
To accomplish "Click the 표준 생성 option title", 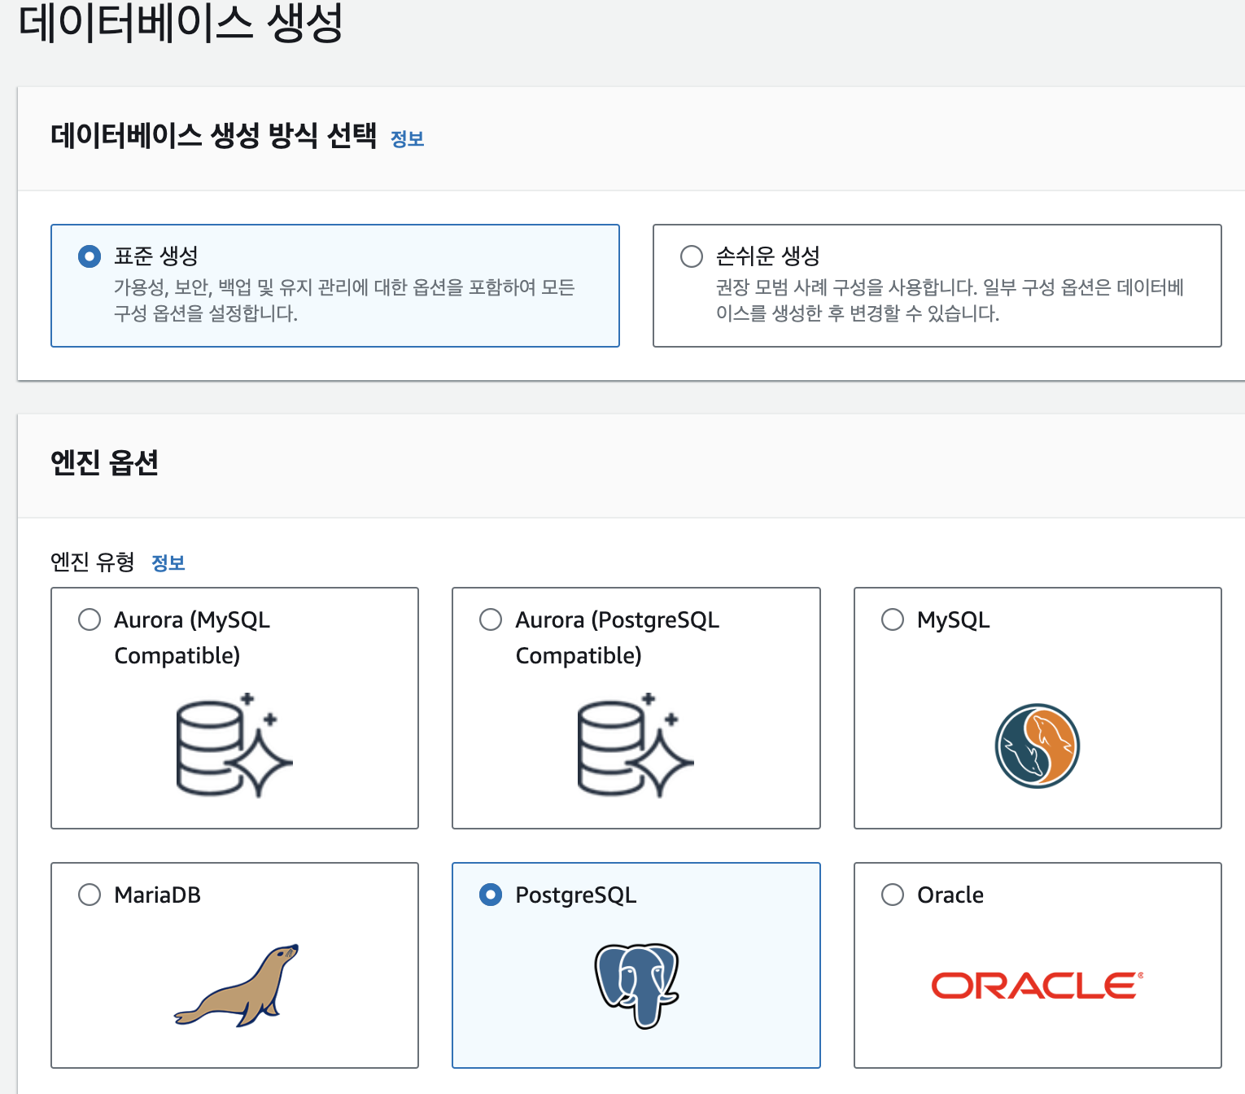I will click(x=156, y=256).
